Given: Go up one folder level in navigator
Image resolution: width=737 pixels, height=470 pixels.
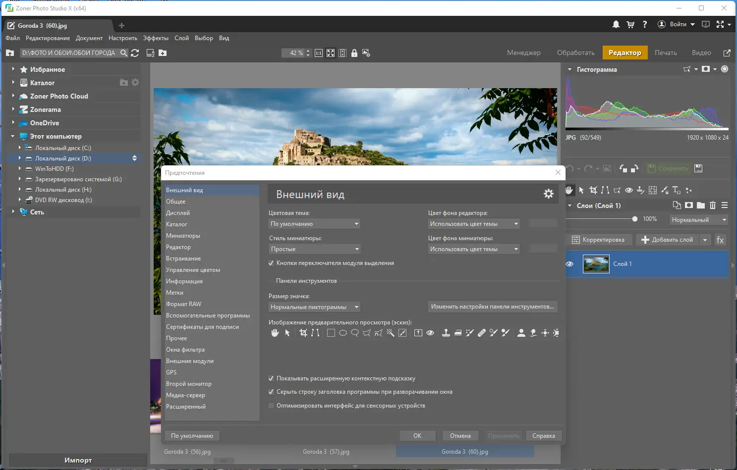Looking at the screenshot, I should [x=10, y=53].
